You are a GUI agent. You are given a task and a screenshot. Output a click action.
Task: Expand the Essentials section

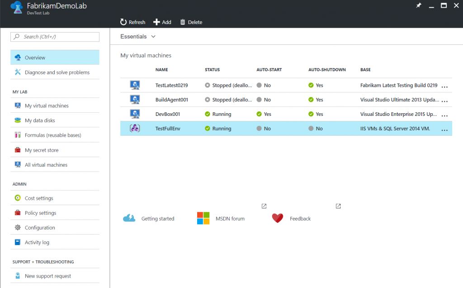coord(137,36)
